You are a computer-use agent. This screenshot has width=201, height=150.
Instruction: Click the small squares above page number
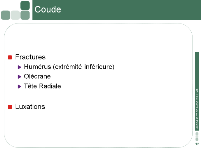pos(197,136)
